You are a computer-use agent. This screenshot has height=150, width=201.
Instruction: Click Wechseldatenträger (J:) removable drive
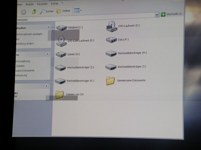point(111,67)
